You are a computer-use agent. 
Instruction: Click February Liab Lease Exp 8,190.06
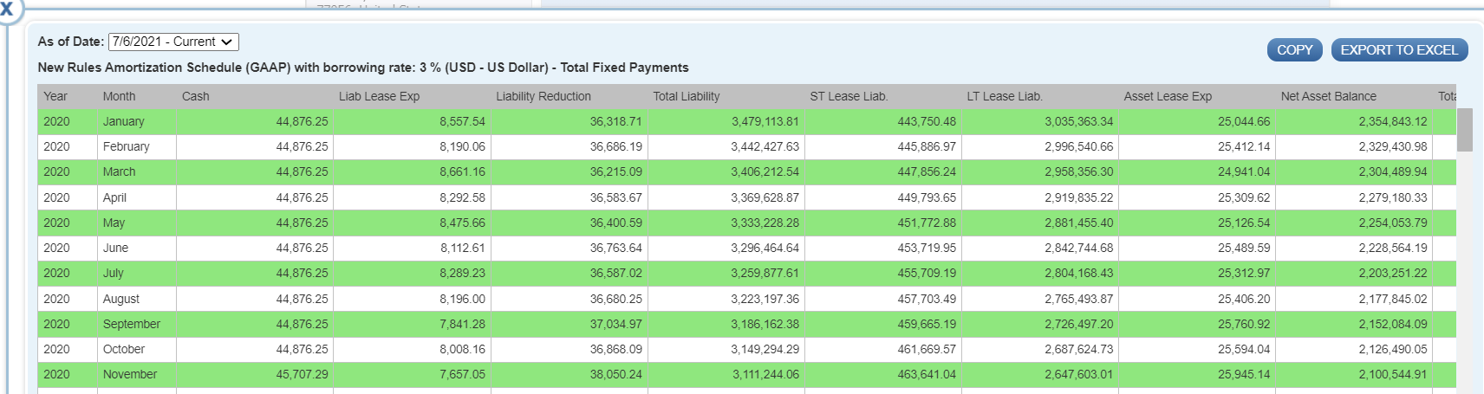(463, 146)
